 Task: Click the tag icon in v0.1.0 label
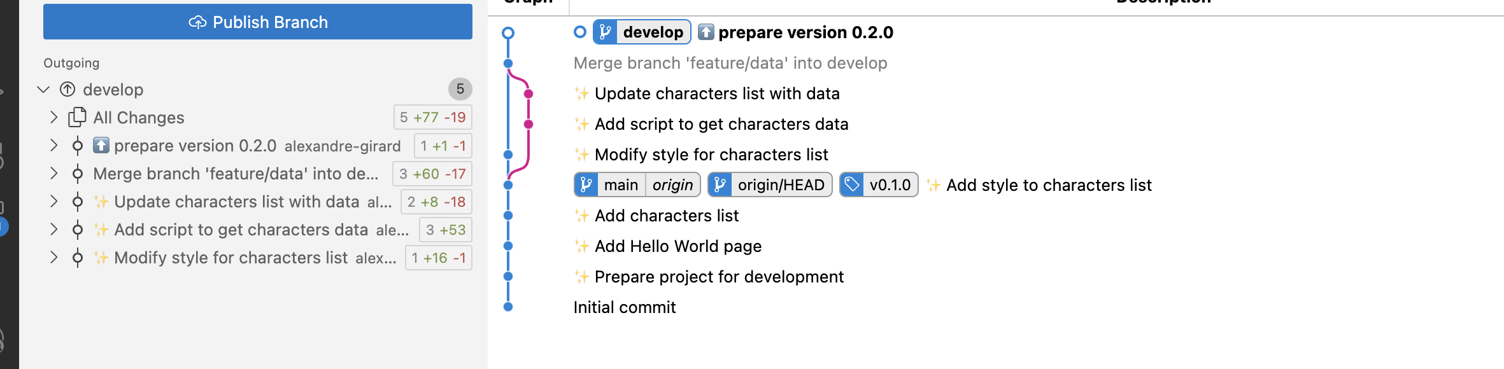[x=852, y=185]
